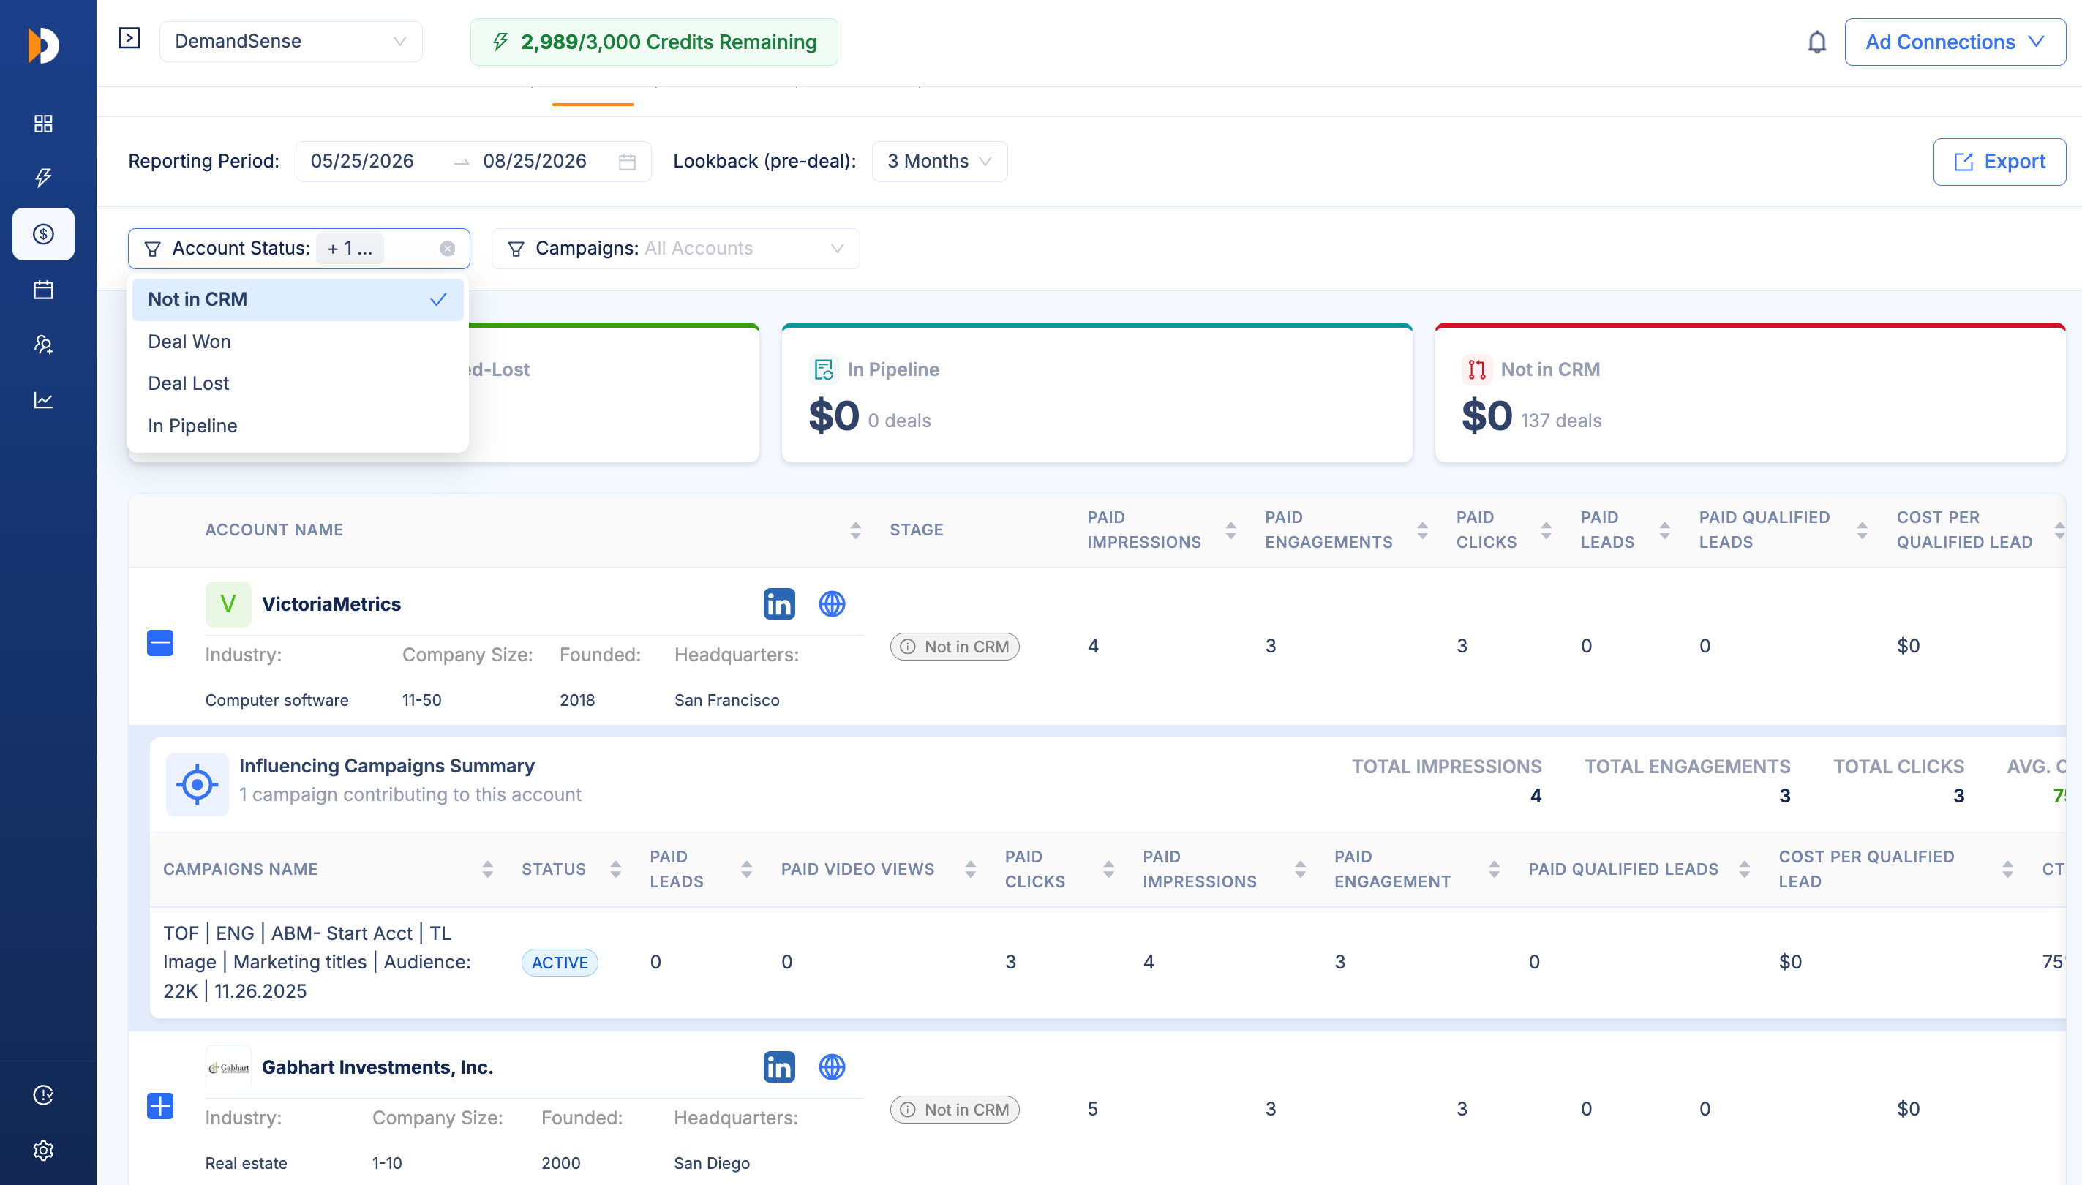Open the dashboard grid icon in sidebar

point(43,124)
